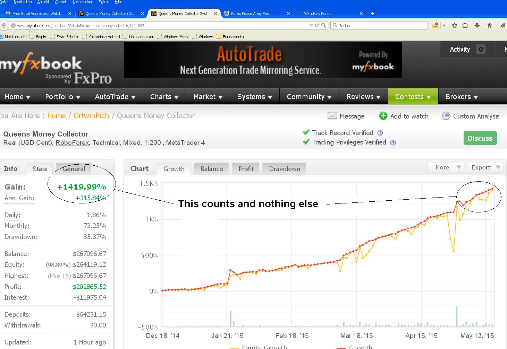
Task: Switch to Forex Peace Army Forum tab
Action: (257, 14)
